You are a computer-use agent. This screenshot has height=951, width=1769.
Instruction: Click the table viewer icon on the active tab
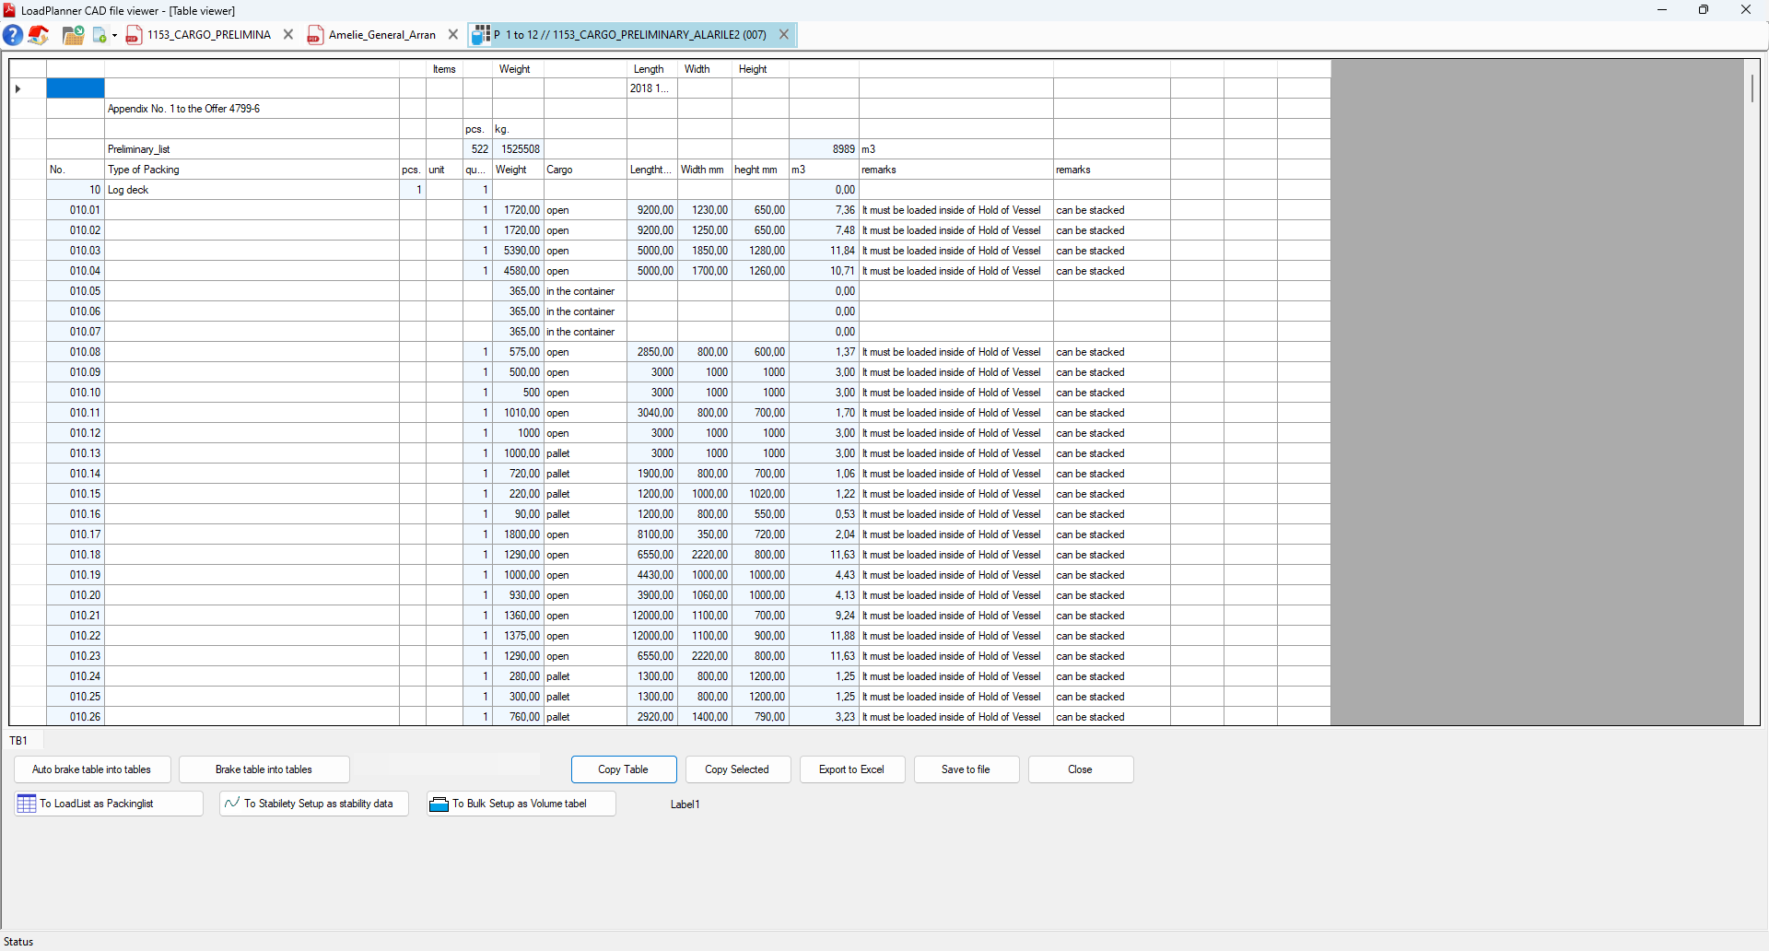[481, 35]
